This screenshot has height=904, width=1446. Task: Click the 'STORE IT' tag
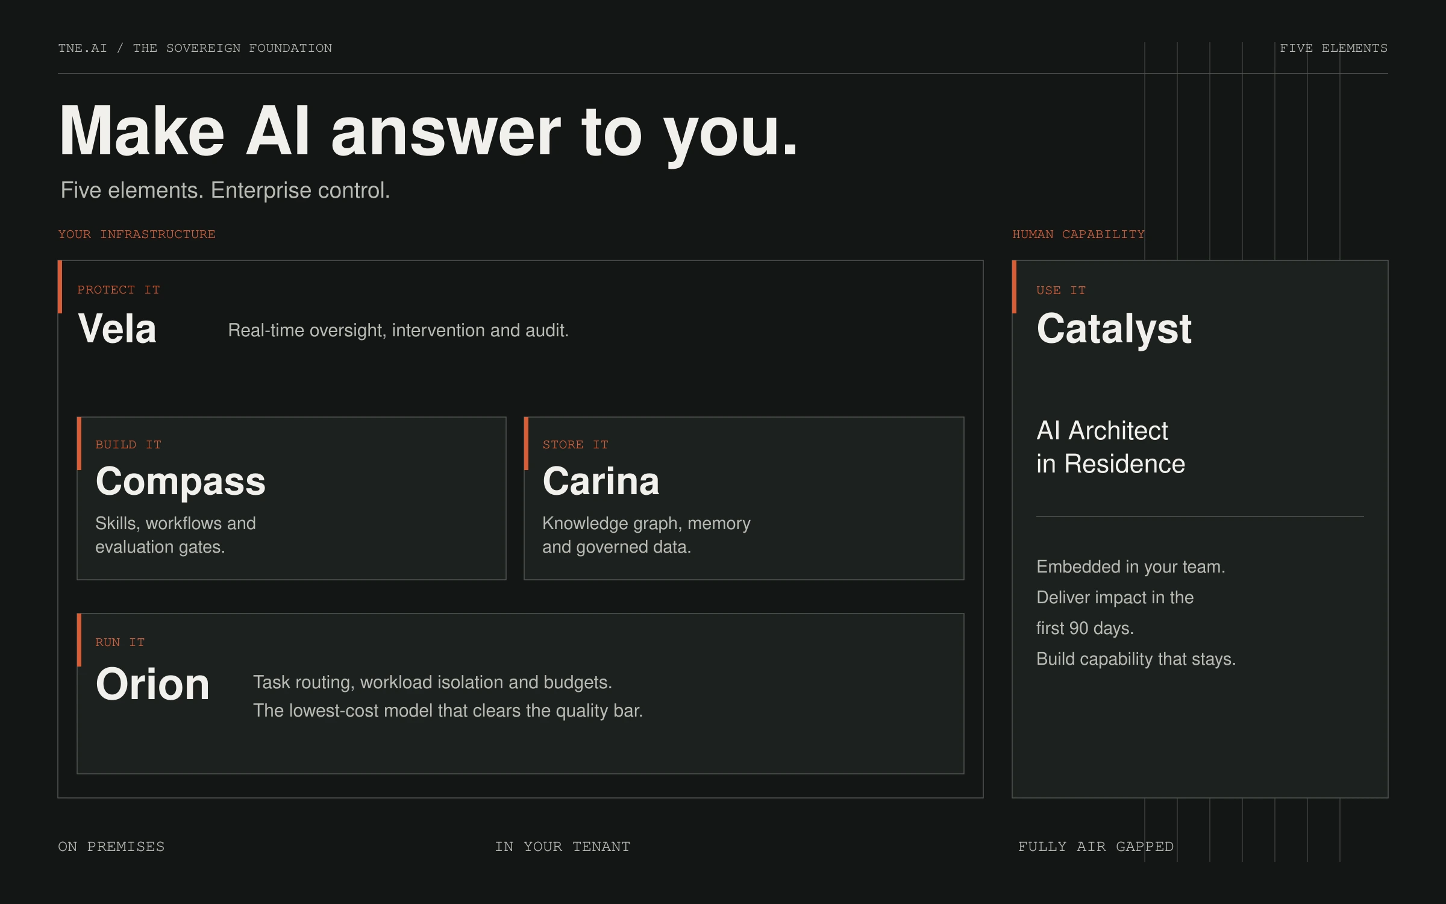tap(575, 445)
